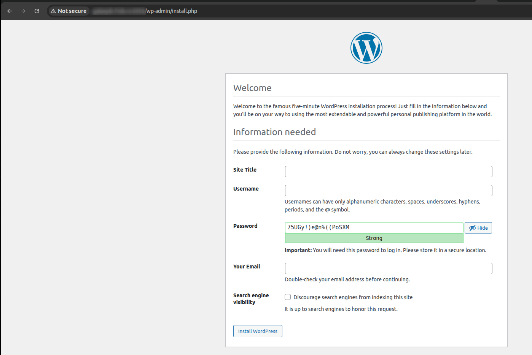Open the Not secure site warning

(x=69, y=11)
